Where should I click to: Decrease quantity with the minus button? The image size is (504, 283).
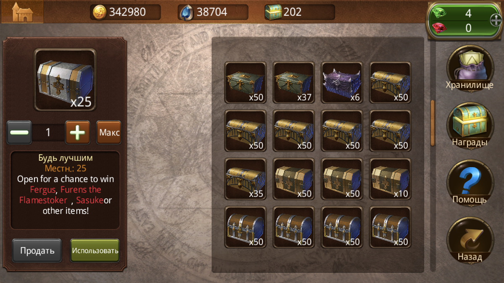(x=19, y=133)
